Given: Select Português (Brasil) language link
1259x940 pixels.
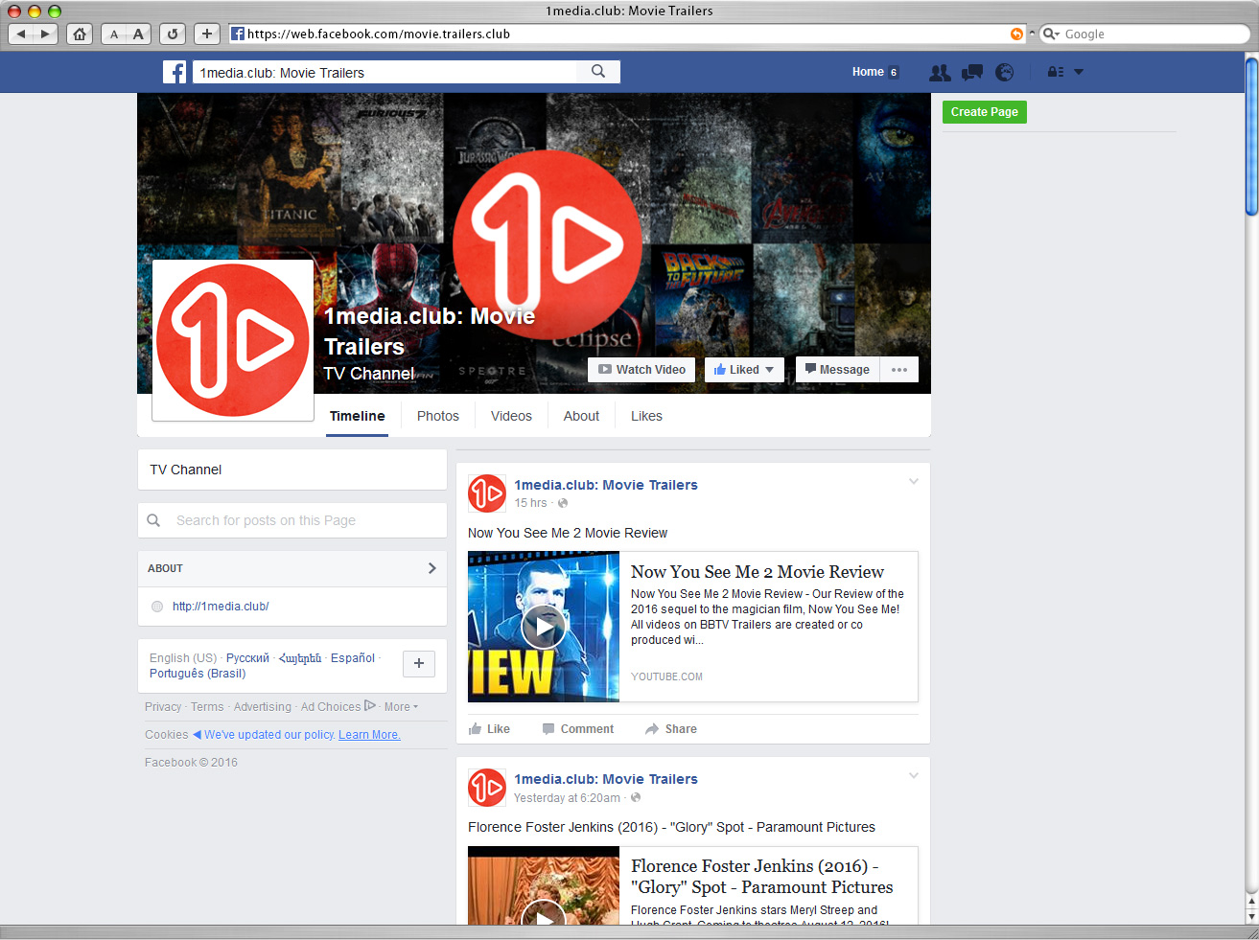Looking at the screenshot, I should (x=198, y=674).
